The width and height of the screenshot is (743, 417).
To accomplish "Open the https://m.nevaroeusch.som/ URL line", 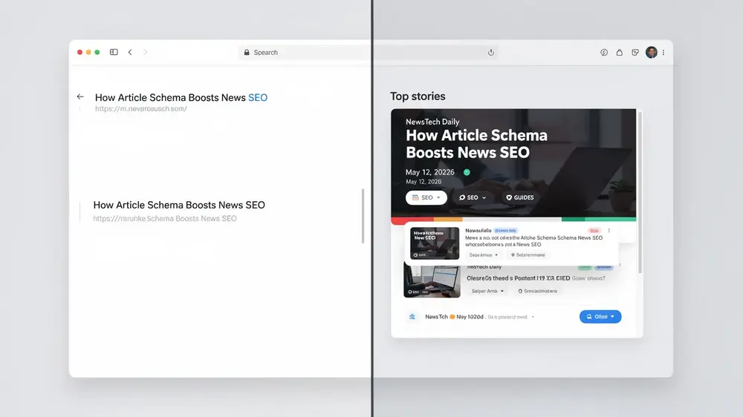I will pyautogui.click(x=140, y=108).
